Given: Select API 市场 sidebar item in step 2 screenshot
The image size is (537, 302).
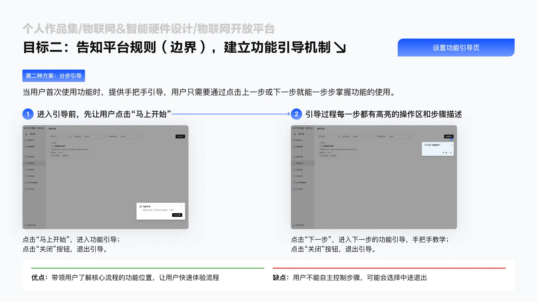Looking at the screenshot, I should pos(299,189).
